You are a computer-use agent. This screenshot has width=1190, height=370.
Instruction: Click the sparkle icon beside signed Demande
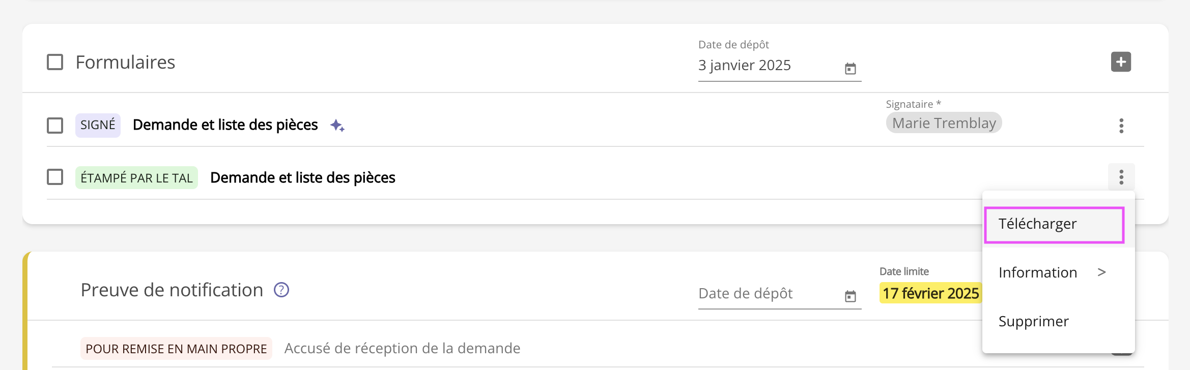pos(337,126)
